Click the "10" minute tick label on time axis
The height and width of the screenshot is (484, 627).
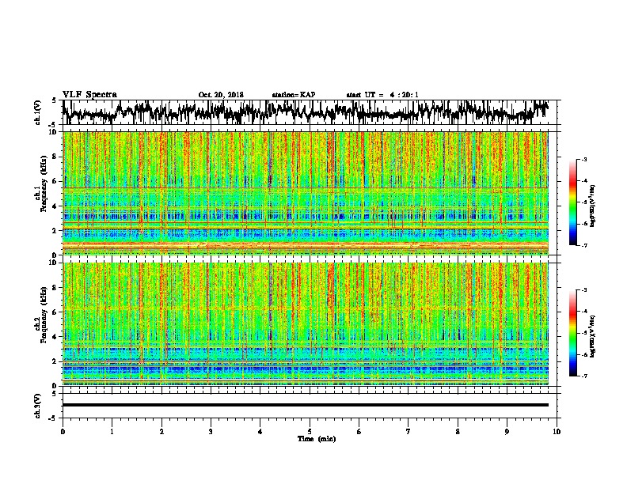(x=557, y=432)
